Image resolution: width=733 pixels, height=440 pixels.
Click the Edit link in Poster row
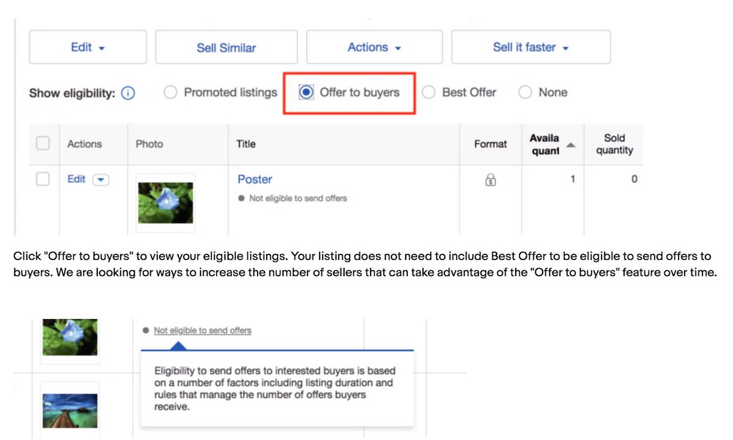tap(76, 179)
